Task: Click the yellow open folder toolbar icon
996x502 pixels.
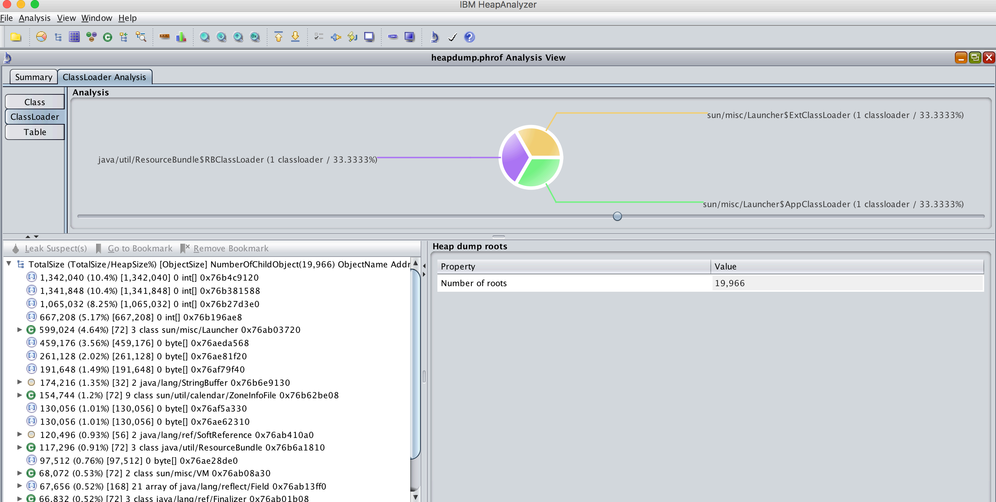Action: pyautogui.click(x=16, y=37)
